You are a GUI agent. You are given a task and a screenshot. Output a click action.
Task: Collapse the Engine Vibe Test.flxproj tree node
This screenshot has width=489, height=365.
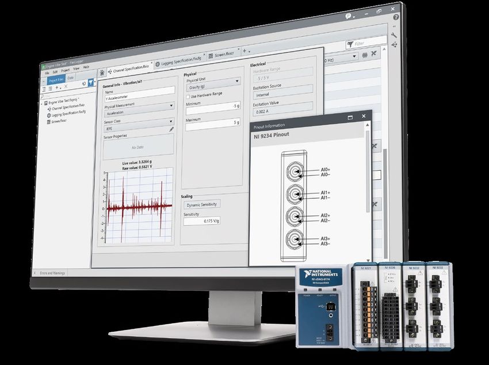pos(42,103)
